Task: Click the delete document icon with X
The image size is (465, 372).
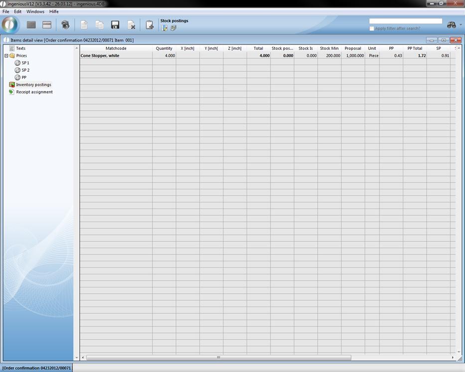Action: coord(132,25)
